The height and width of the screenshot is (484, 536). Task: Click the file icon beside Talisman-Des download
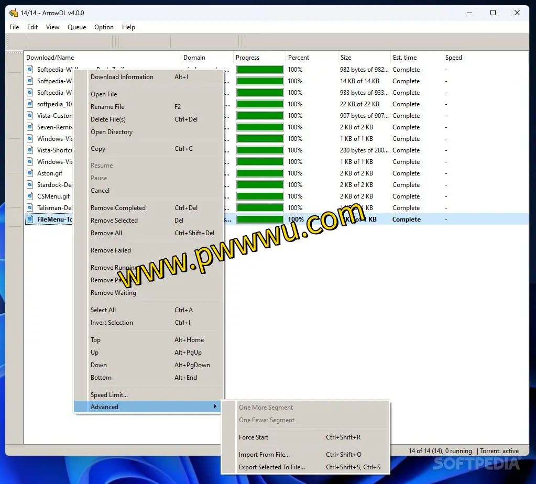[31, 208]
